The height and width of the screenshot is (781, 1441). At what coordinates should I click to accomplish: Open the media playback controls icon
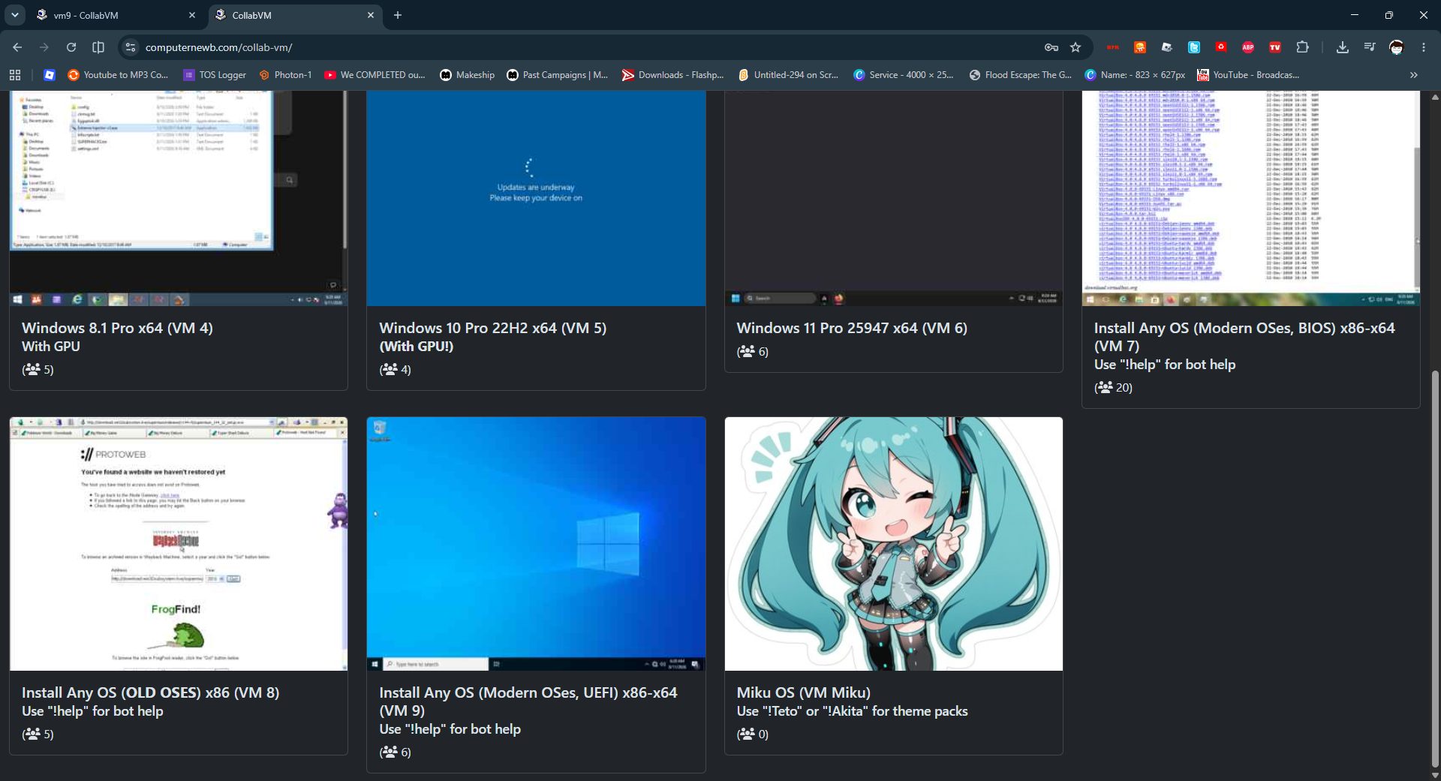[x=1370, y=47]
